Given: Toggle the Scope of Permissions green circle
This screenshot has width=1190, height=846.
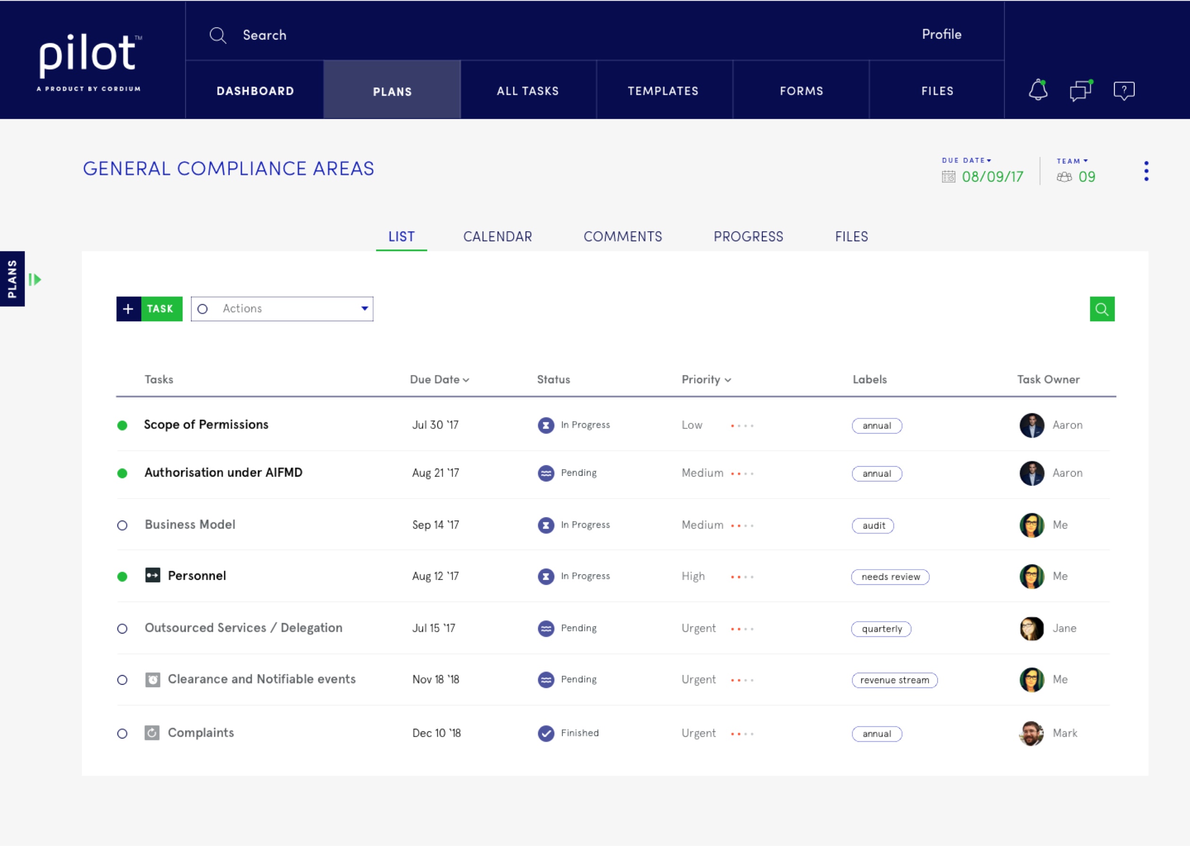Looking at the screenshot, I should pos(122,426).
